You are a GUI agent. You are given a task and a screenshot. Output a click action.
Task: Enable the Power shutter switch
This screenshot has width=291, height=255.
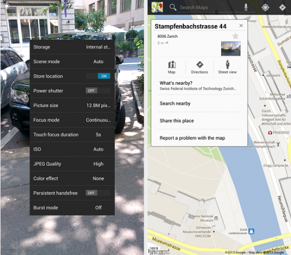tap(98, 90)
